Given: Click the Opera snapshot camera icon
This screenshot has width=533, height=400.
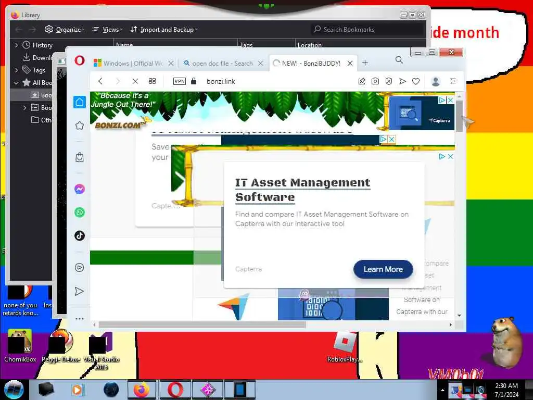Looking at the screenshot, I should [x=375, y=81].
